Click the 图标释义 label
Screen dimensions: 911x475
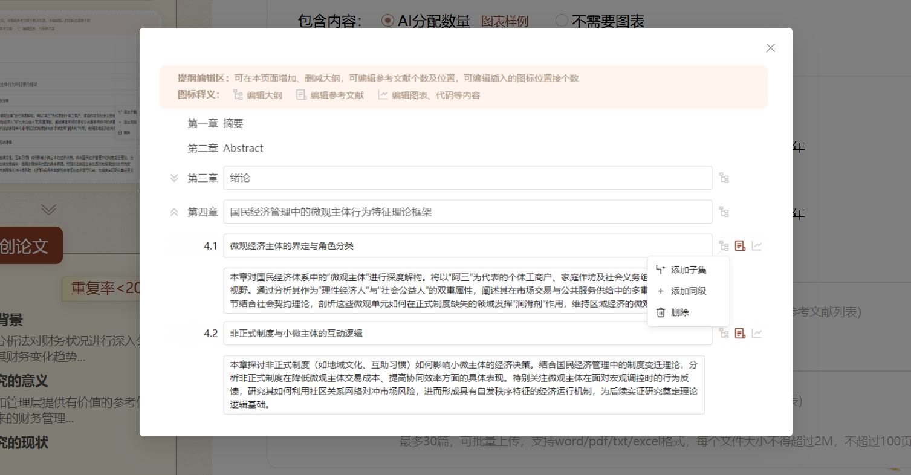(x=199, y=95)
